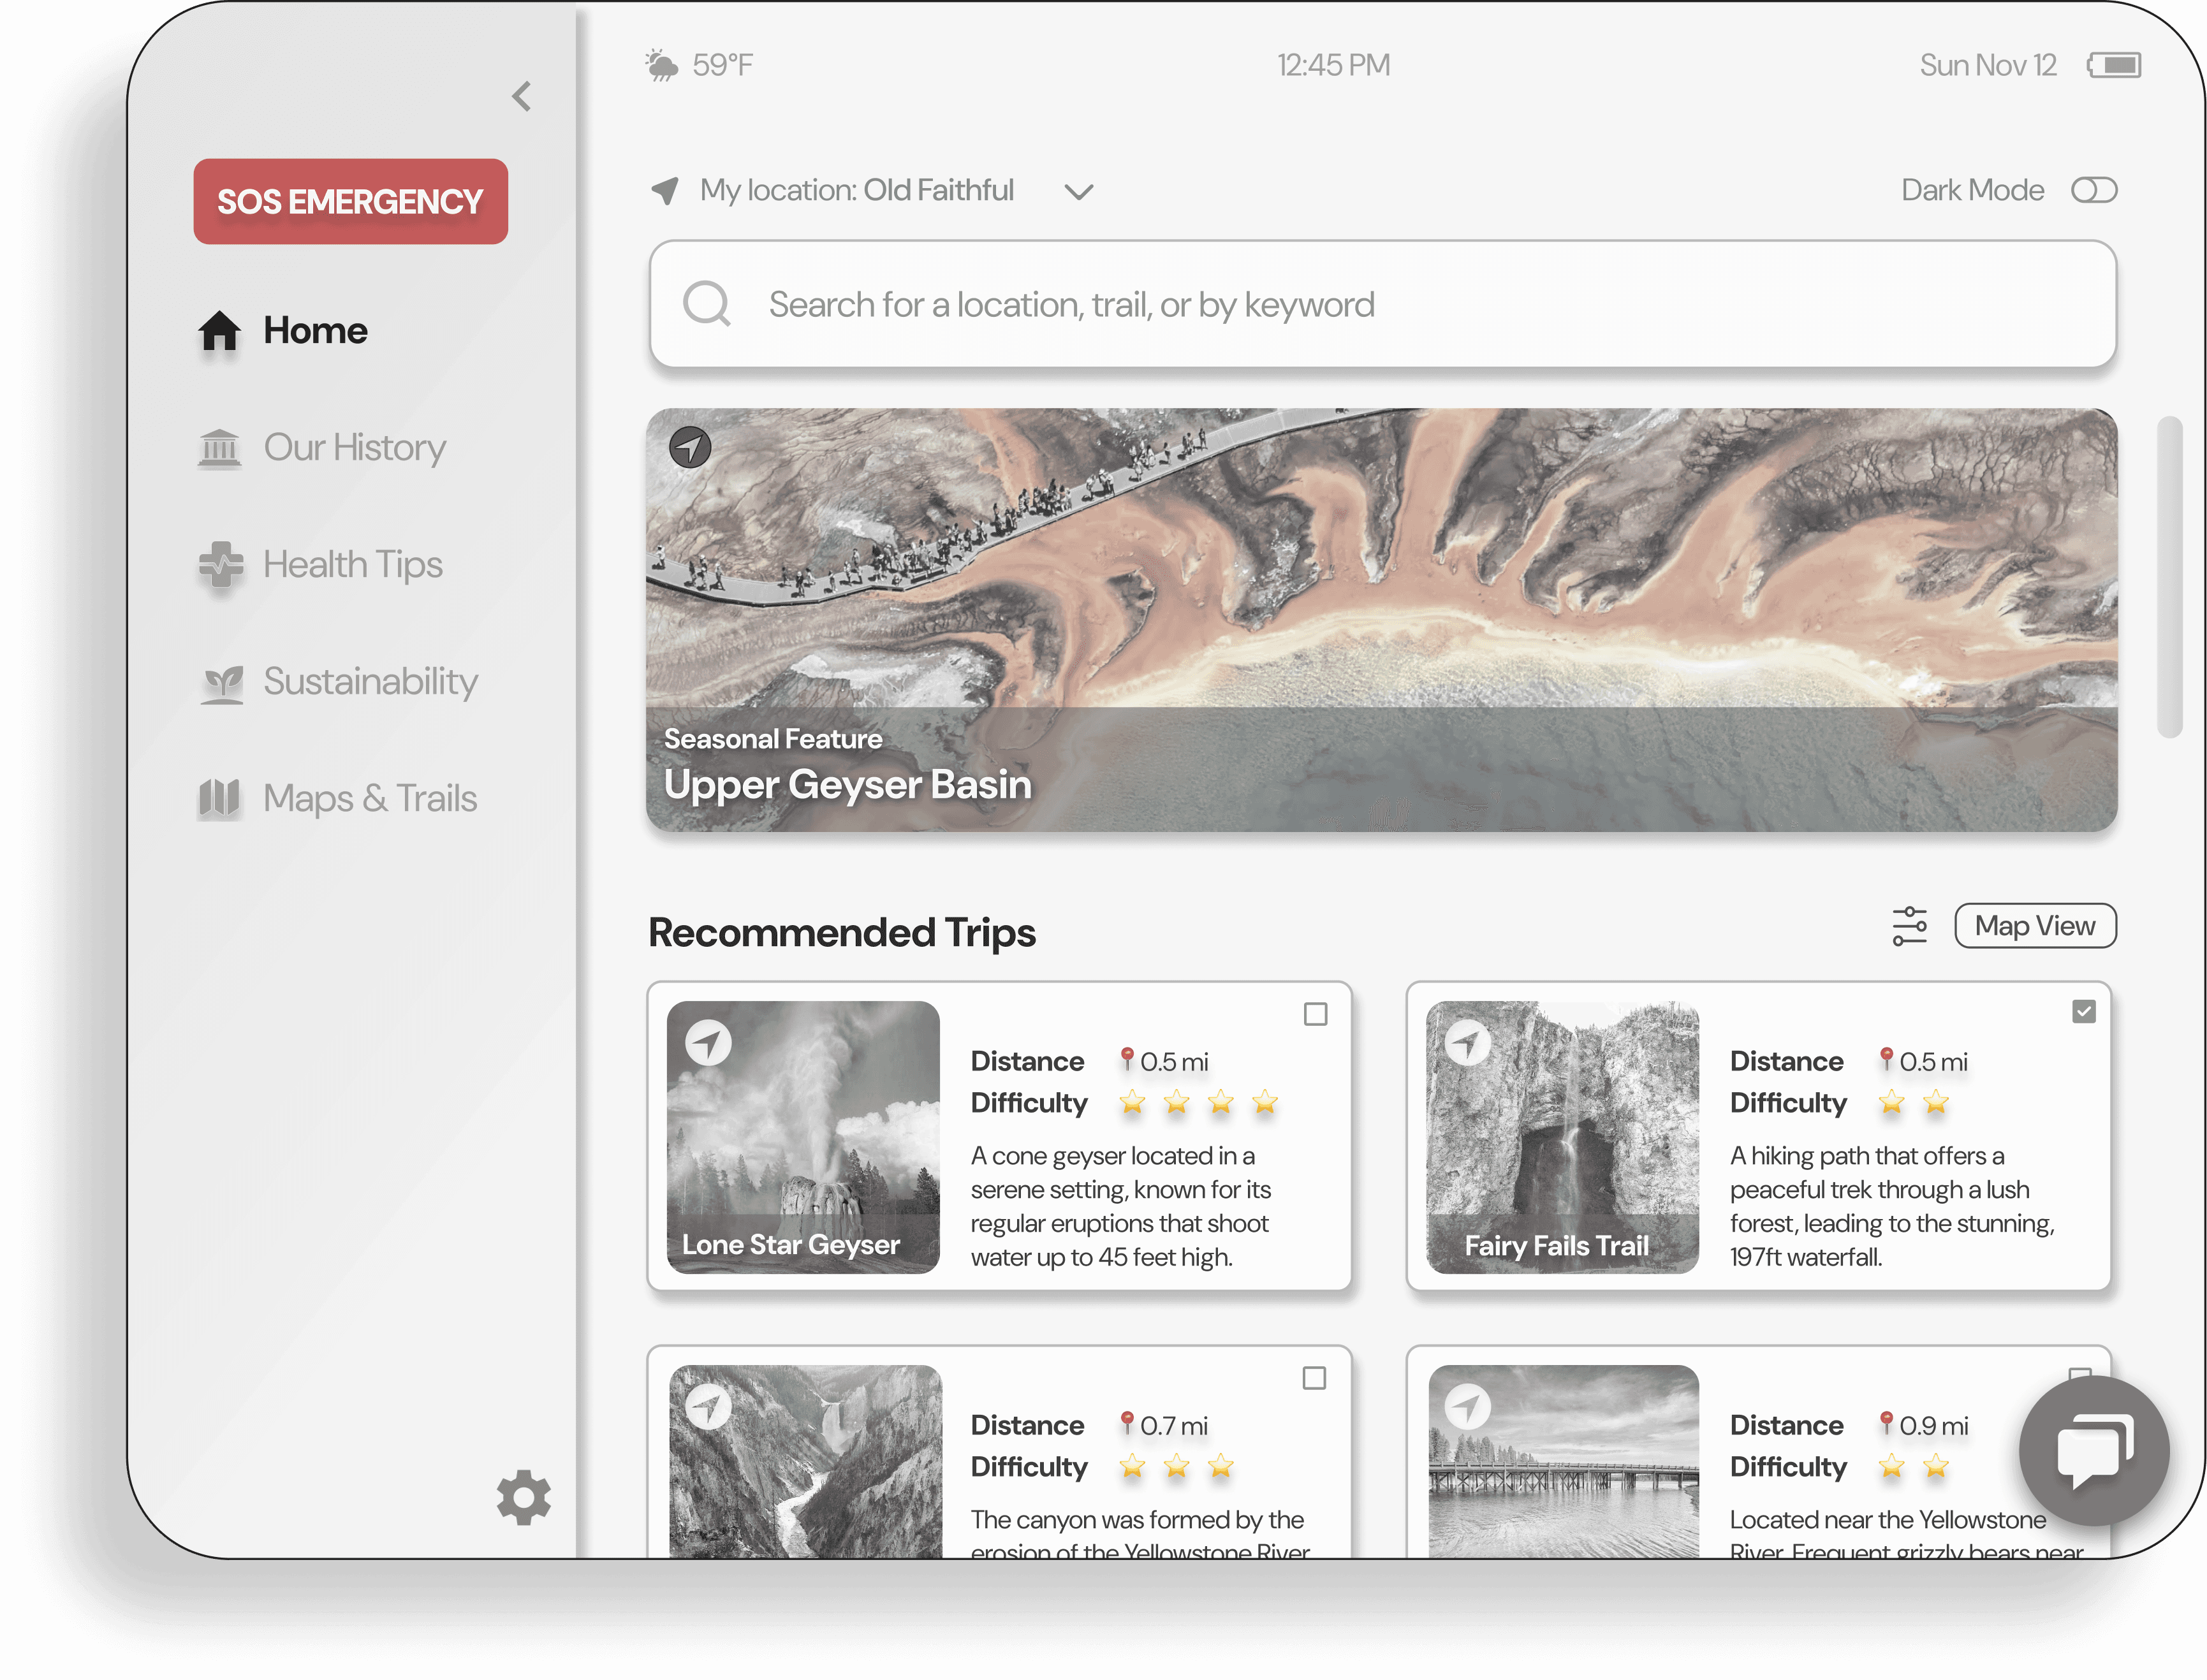The width and height of the screenshot is (2207, 1680).
Task: Click the search magnifier icon
Action: [707, 304]
